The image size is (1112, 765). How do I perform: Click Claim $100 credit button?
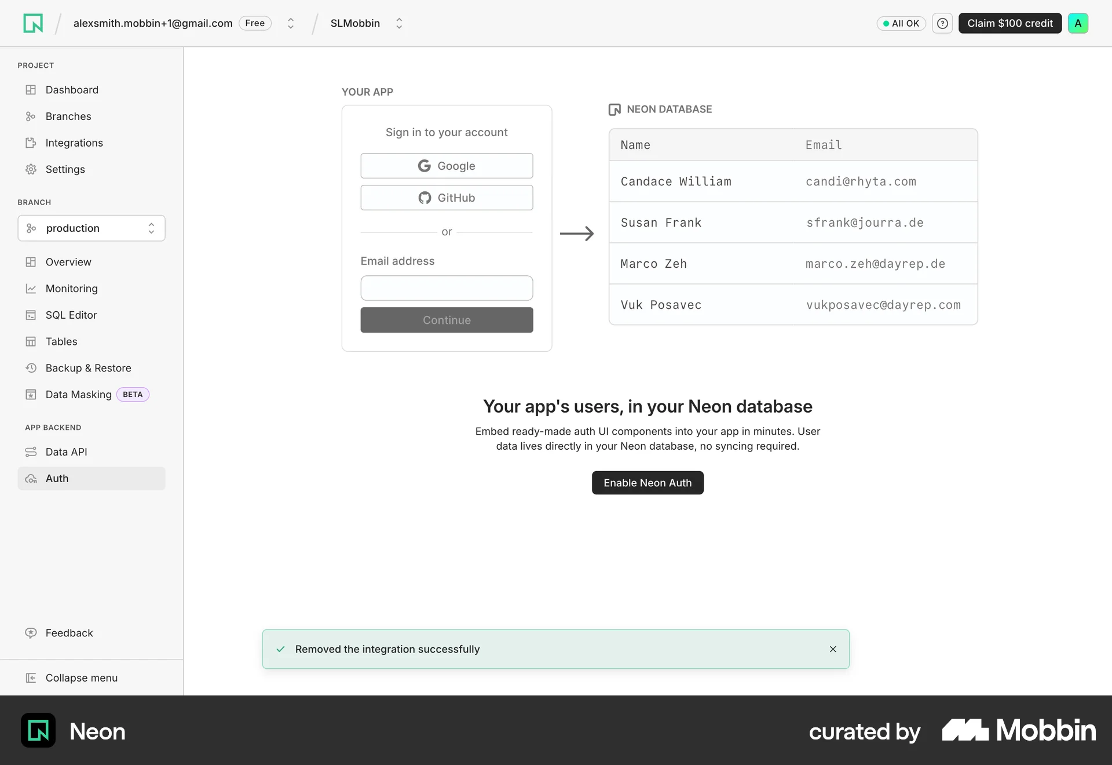coord(1010,23)
